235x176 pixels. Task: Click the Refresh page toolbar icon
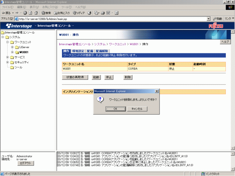[30, 13]
